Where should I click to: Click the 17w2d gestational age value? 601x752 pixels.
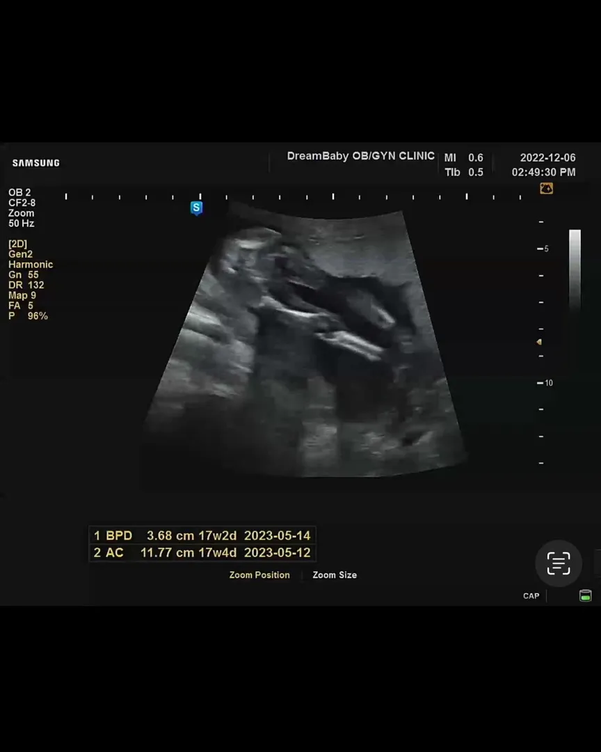pyautogui.click(x=218, y=535)
